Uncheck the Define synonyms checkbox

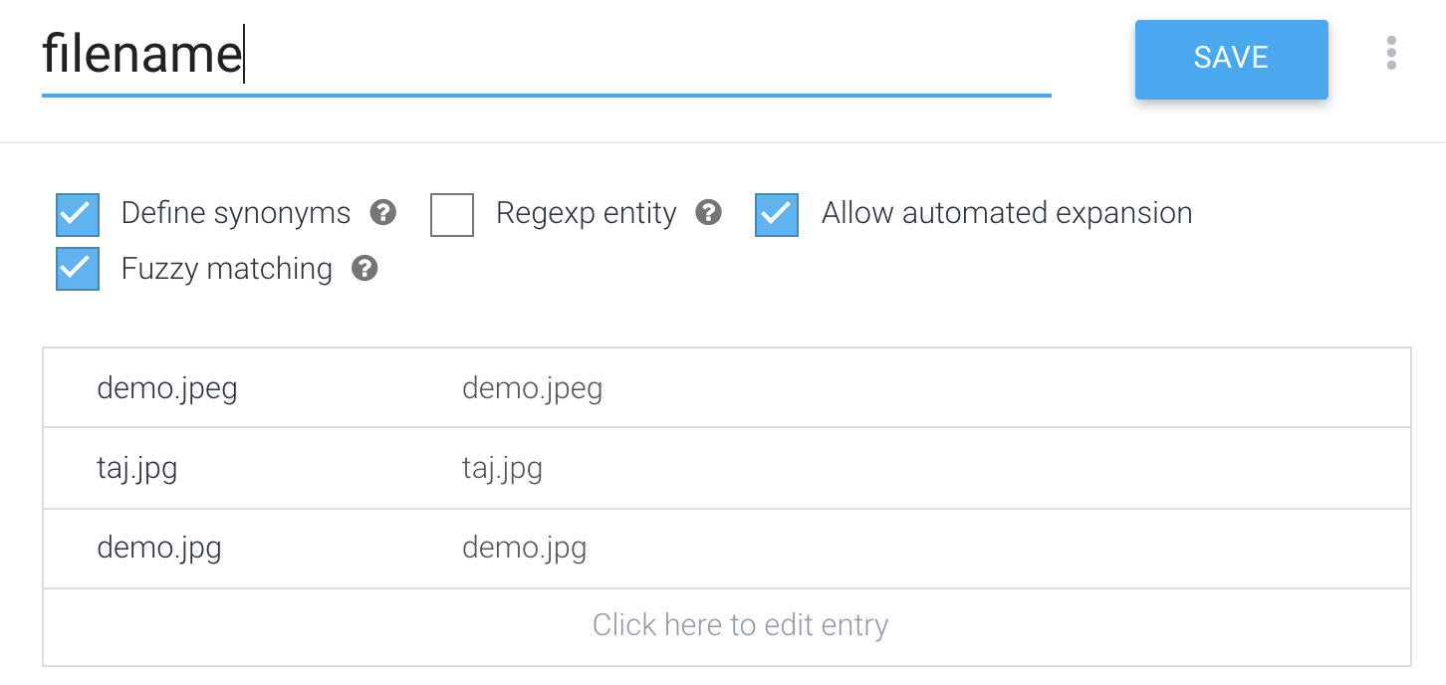point(78,214)
